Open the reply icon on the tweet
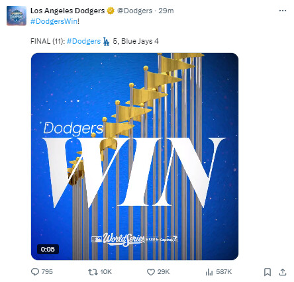The image size is (294, 282). point(35,272)
